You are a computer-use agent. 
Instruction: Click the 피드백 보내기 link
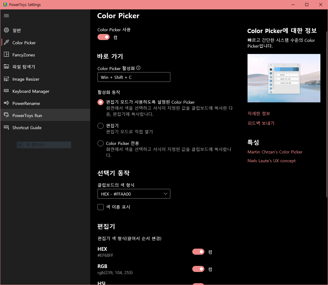261,123
